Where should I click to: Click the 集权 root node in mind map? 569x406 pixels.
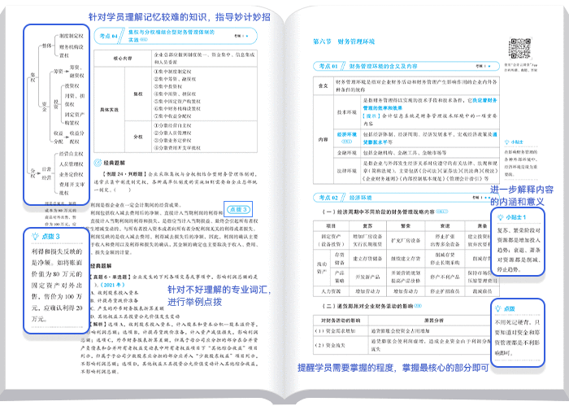(33, 77)
